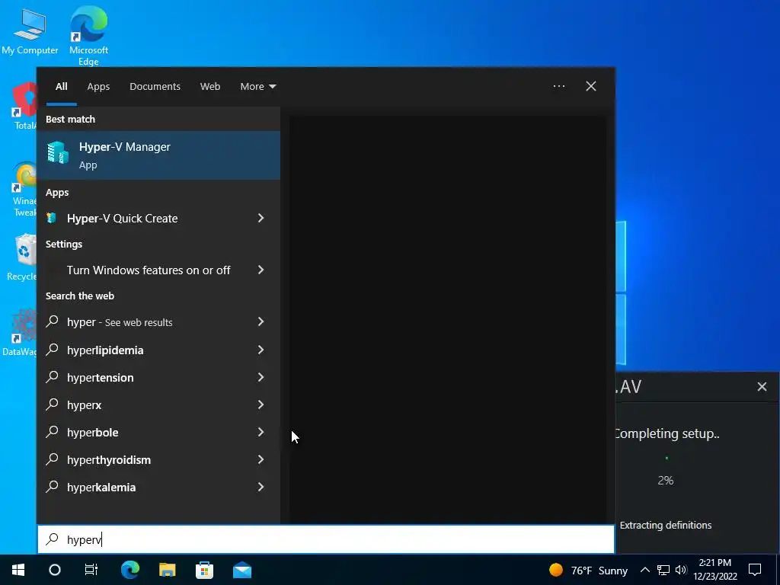Viewport: 780px width, 585px height.
Task: Close the AV setup notification window
Action: (762, 386)
